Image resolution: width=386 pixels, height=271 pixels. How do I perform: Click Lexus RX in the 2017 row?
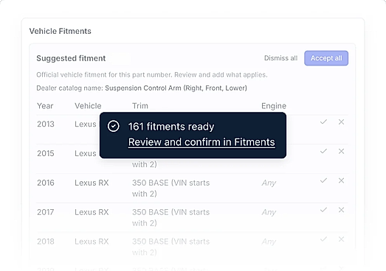(x=92, y=212)
